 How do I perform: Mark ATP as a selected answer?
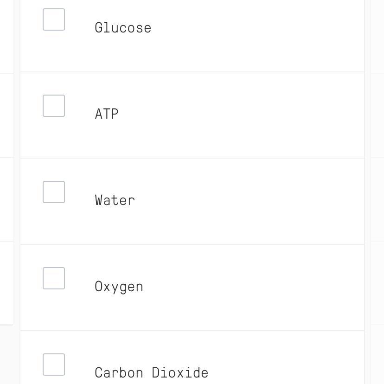(54, 106)
